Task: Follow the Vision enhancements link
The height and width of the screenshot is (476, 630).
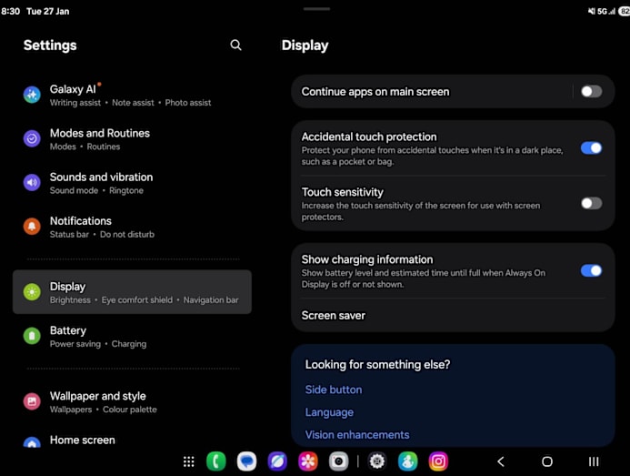Action: [357, 435]
